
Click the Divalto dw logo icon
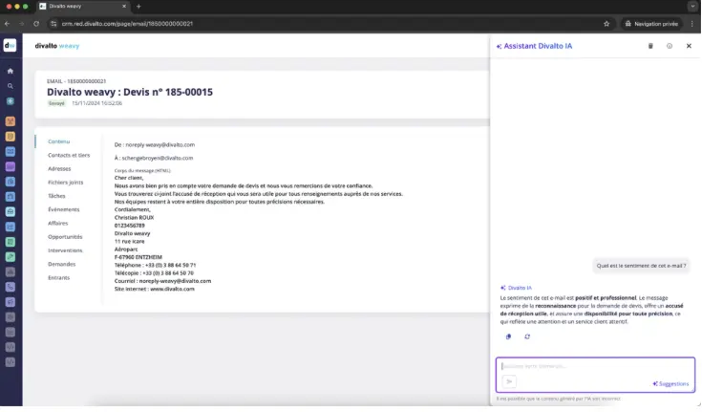coord(10,45)
